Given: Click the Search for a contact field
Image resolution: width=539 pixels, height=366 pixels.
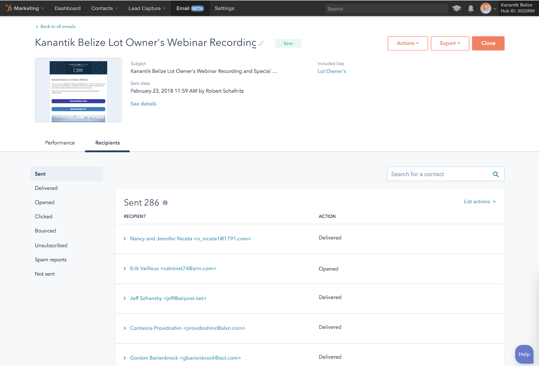Looking at the screenshot, I should (x=446, y=174).
